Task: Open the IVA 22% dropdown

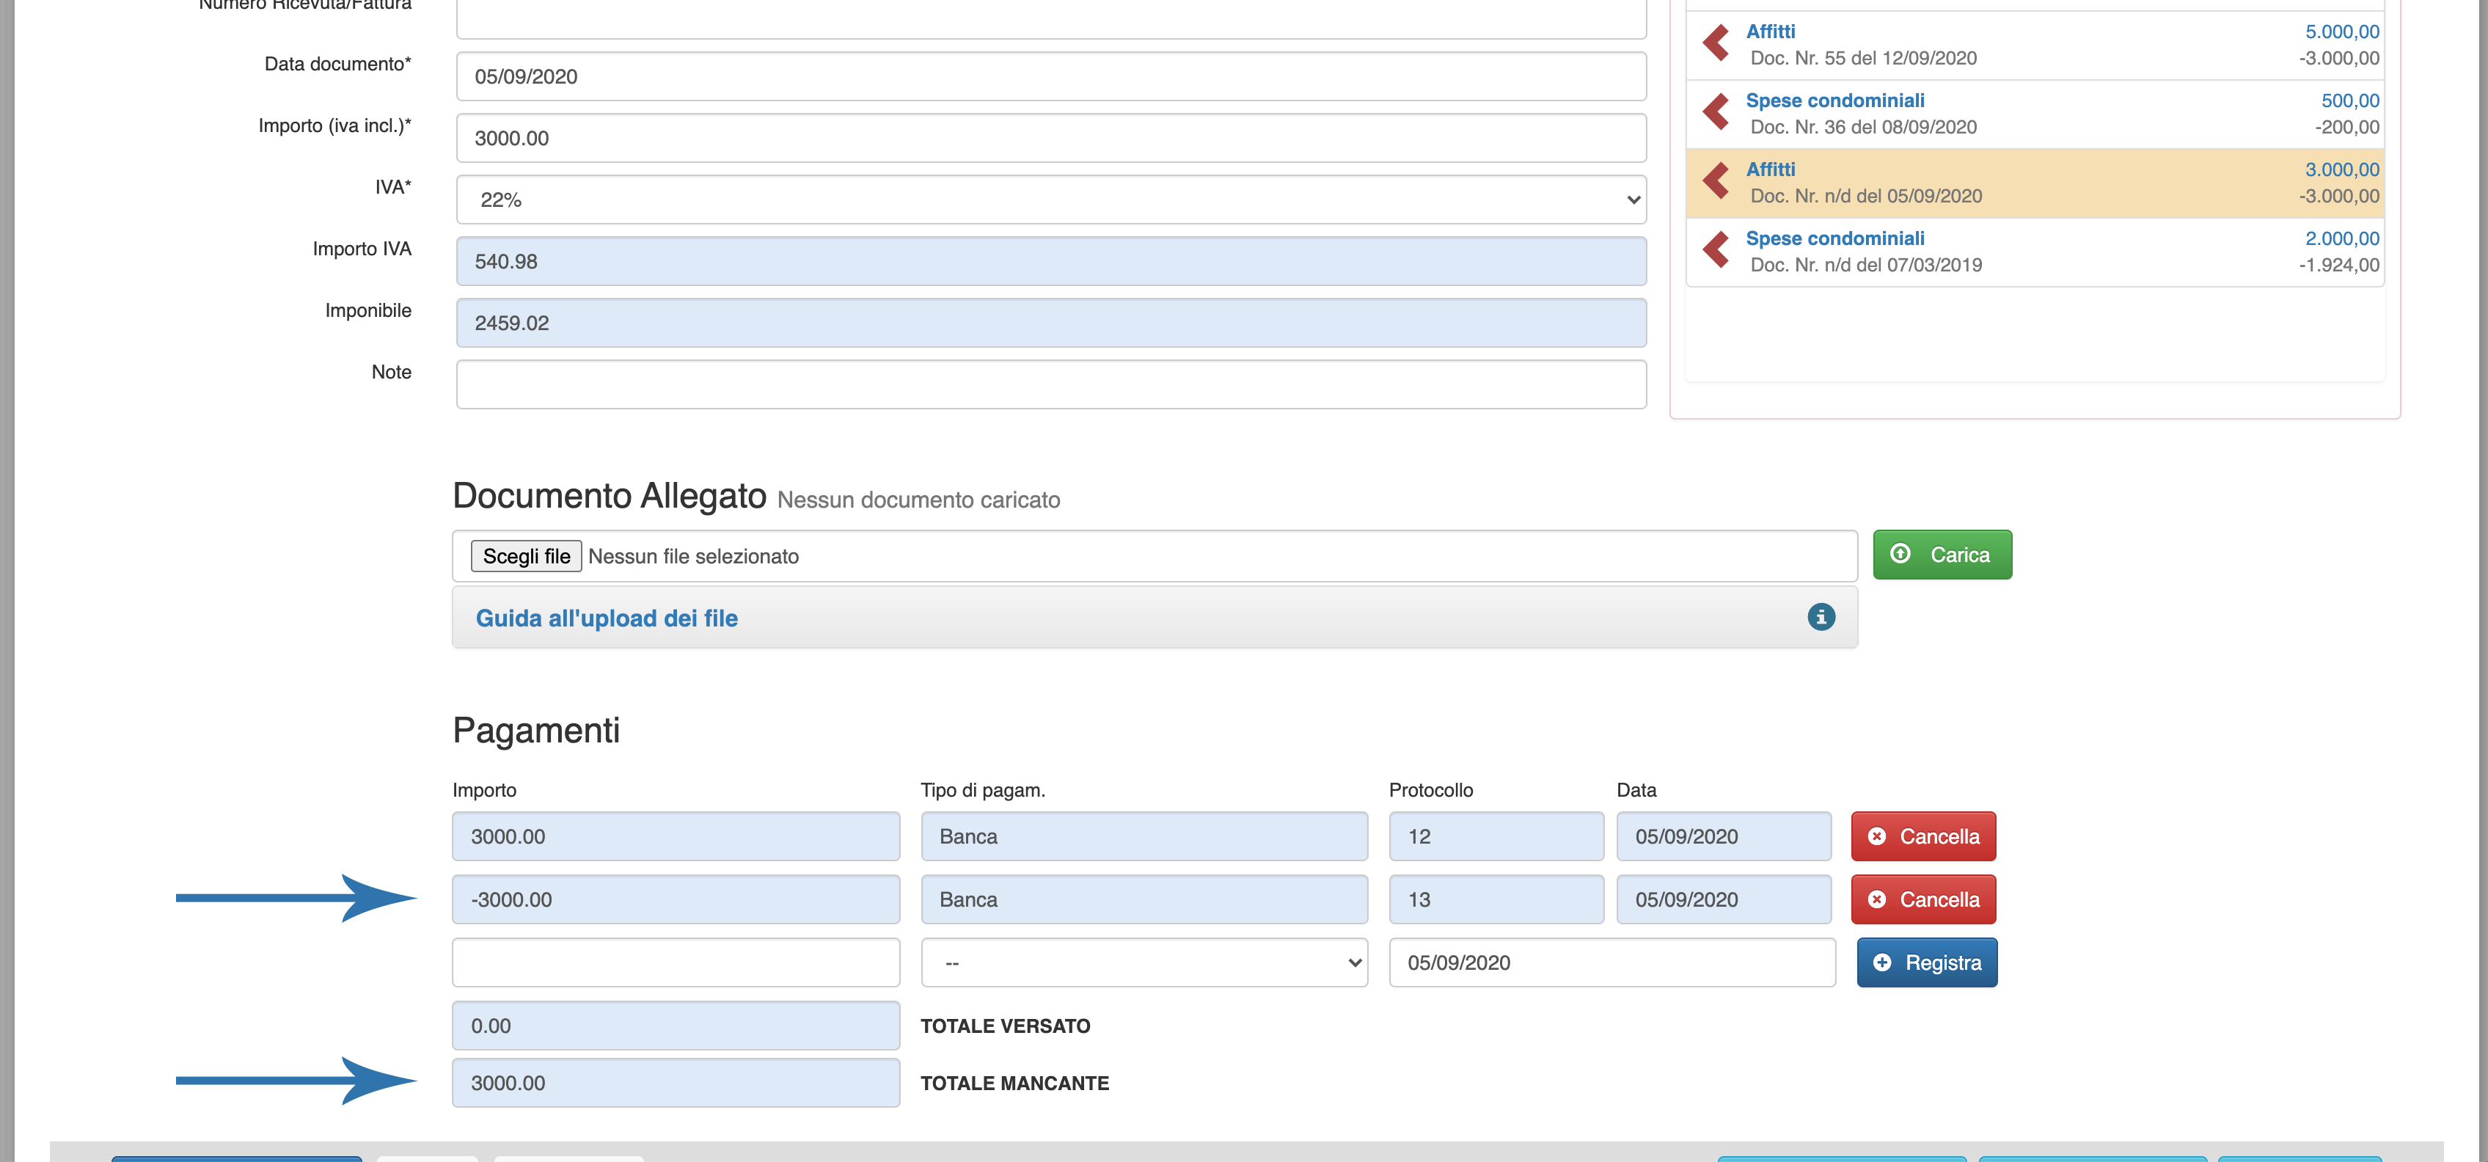Action: point(1050,200)
